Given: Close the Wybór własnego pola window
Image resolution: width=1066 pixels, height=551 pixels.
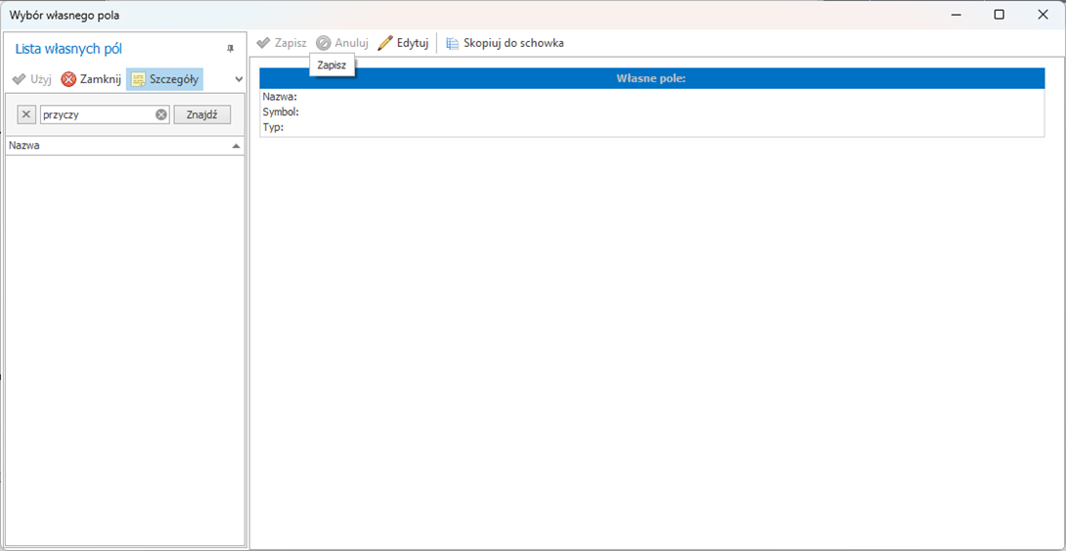Looking at the screenshot, I should click(x=1043, y=15).
